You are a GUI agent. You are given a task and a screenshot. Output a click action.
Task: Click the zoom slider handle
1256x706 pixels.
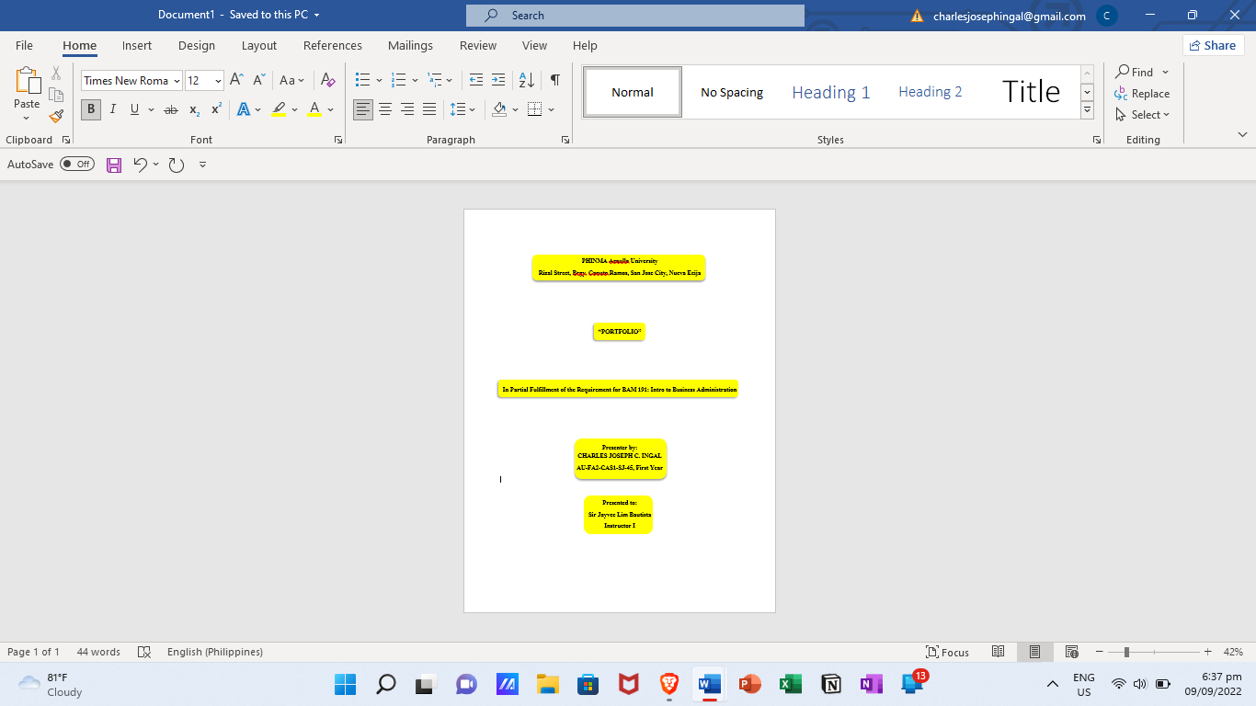click(1126, 652)
